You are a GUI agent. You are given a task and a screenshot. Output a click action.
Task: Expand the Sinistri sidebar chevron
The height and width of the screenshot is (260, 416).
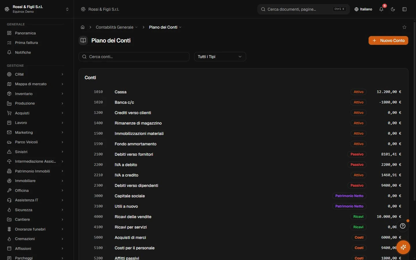62,152
